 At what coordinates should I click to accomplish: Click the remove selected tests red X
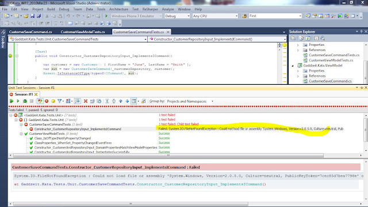click(86, 101)
